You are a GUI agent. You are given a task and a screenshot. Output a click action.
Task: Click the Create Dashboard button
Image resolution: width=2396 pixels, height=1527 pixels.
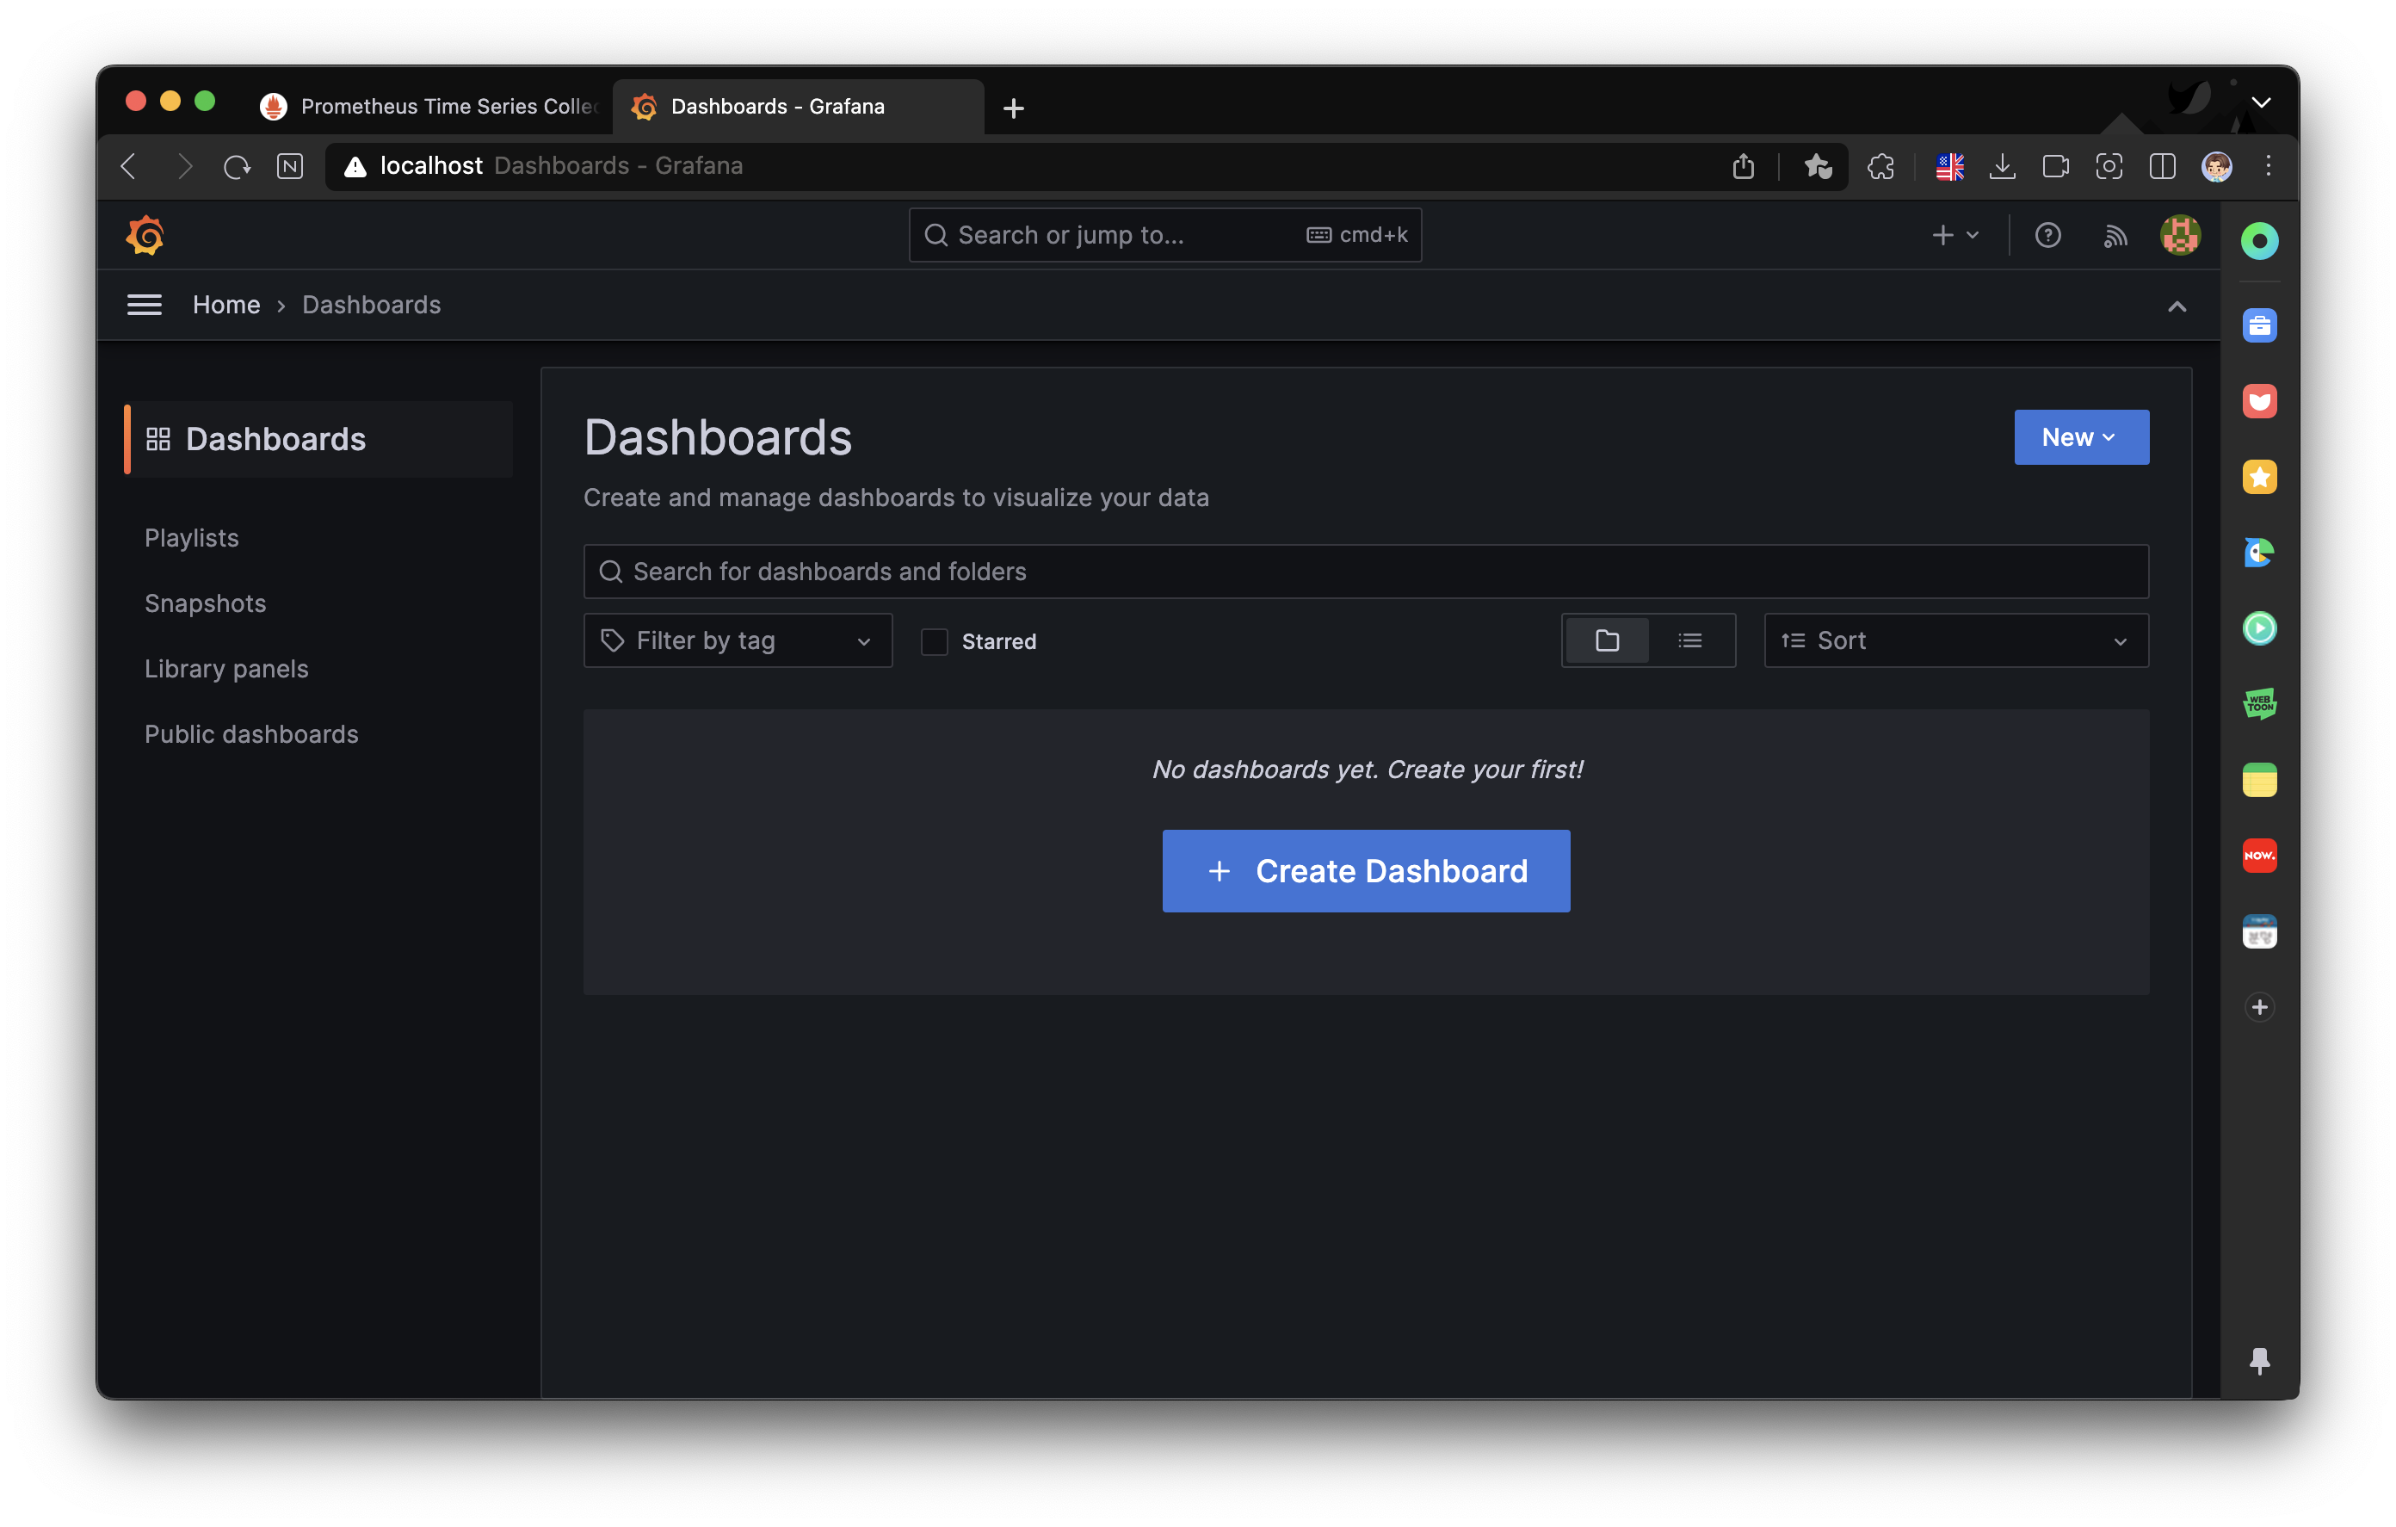[x=1365, y=871]
